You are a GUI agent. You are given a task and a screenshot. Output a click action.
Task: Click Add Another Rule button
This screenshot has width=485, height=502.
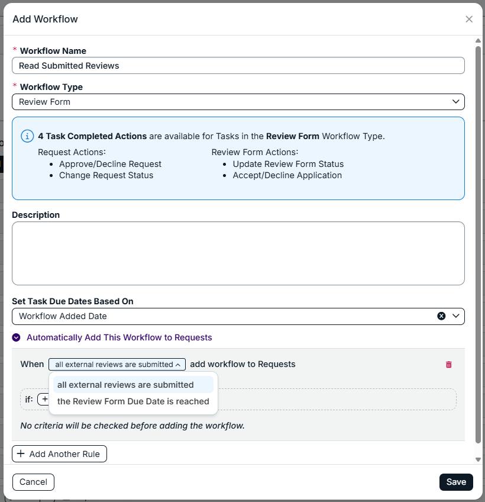(60, 453)
